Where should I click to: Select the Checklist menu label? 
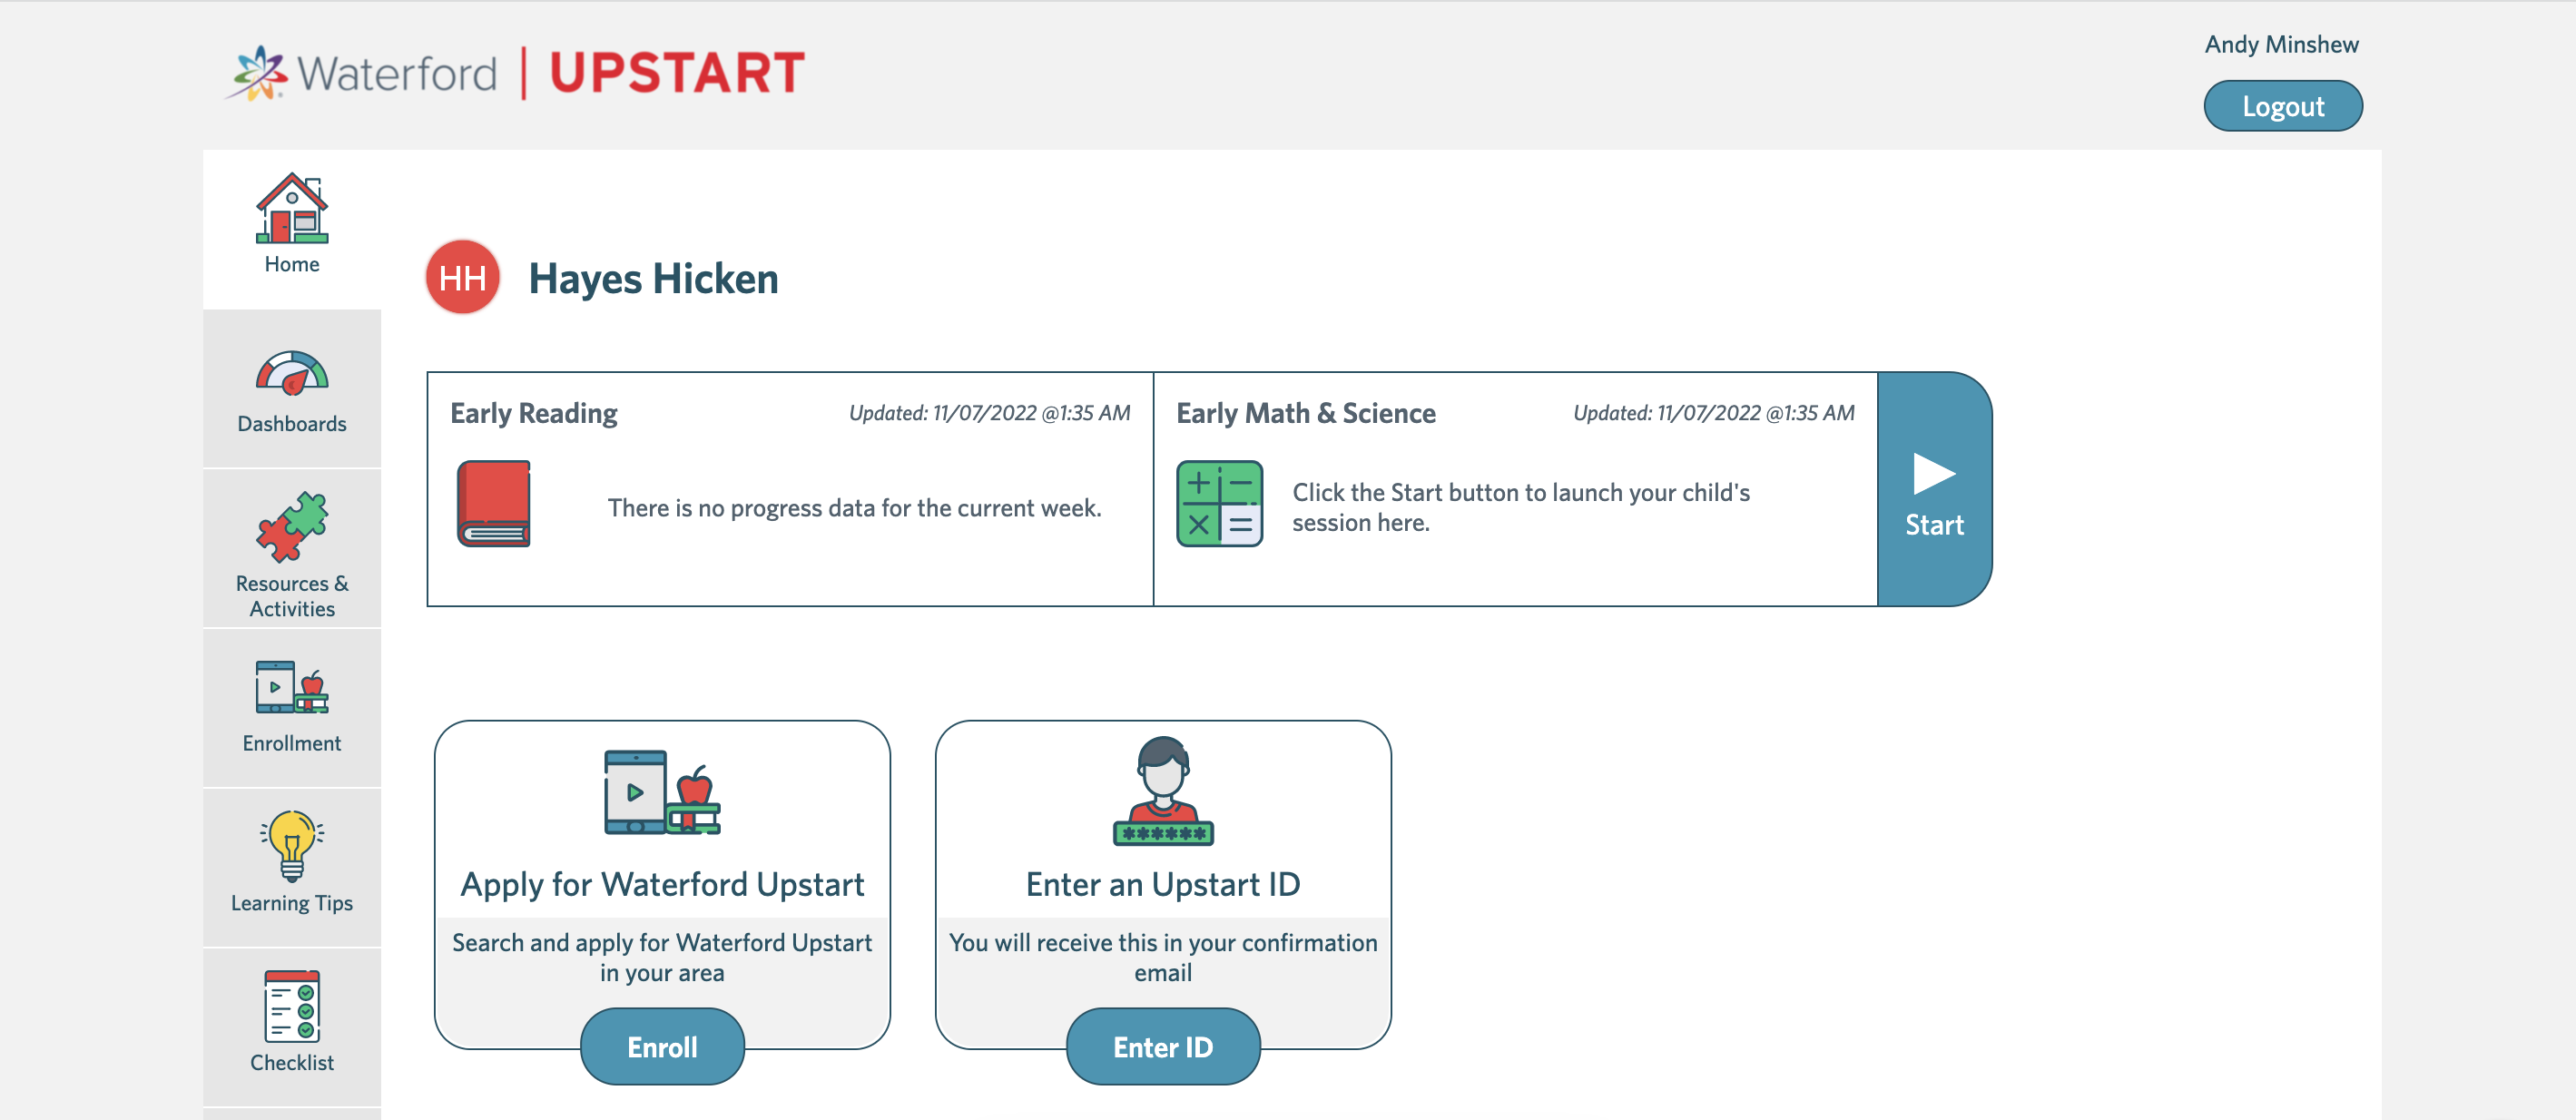pyautogui.click(x=292, y=1062)
